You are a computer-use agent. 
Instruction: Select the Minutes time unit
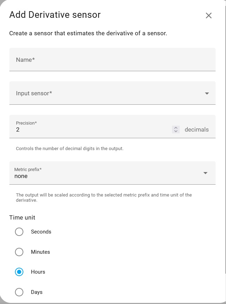[x=19, y=252]
